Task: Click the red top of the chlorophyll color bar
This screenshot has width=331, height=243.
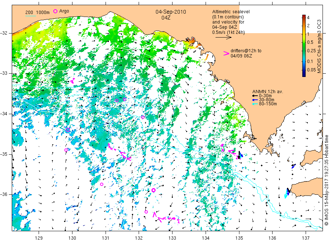Action: coord(304,17)
